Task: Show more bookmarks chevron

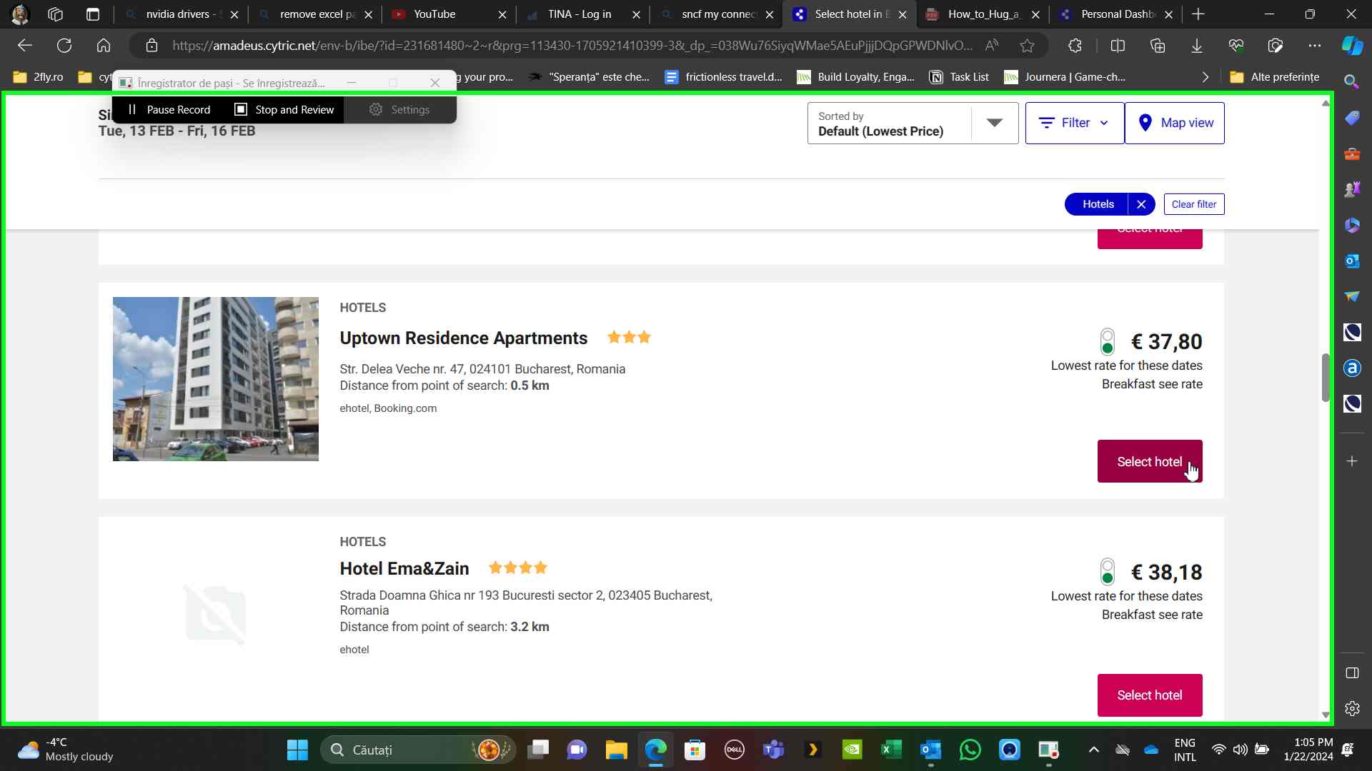Action: (1206, 77)
